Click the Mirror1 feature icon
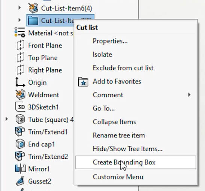The height and width of the screenshot is (191, 205). [20, 169]
